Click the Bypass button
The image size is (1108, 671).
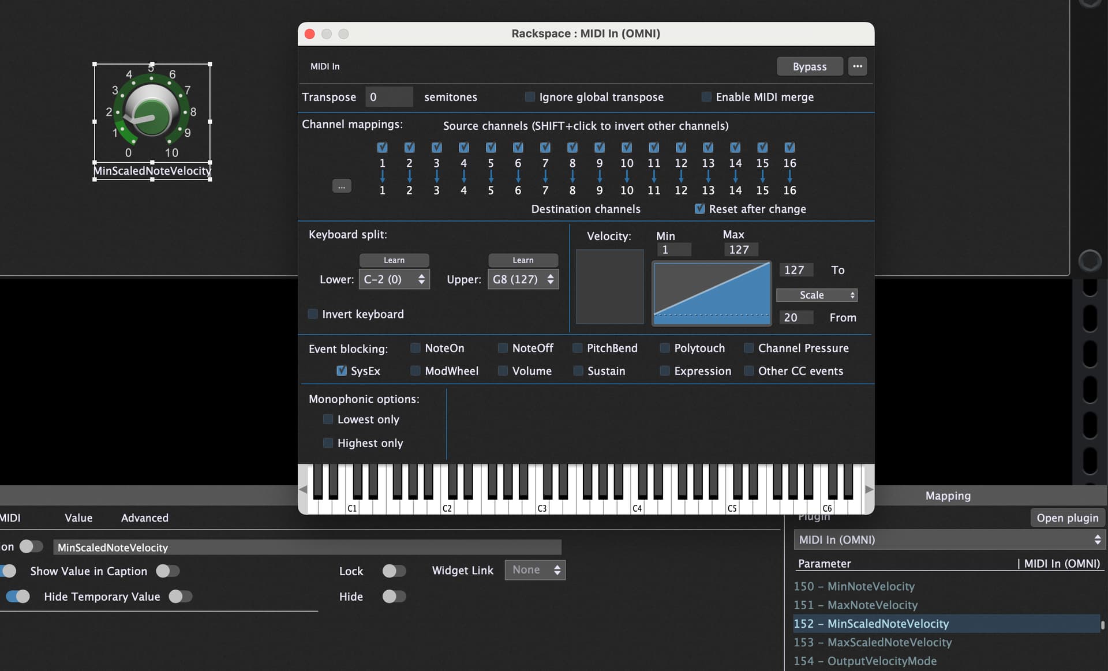click(810, 66)
